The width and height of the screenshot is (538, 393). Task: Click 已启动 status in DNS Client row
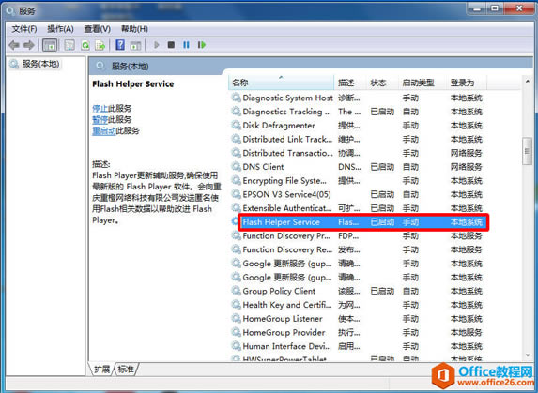[x=382, y=167]
